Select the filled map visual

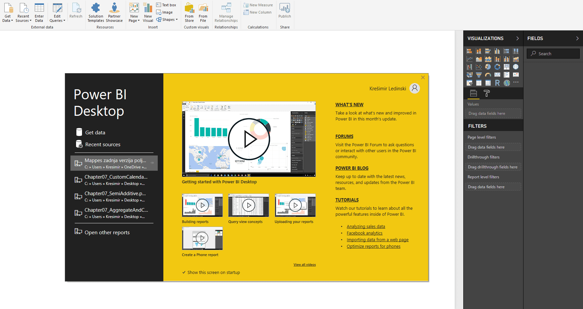pos(469,75)
